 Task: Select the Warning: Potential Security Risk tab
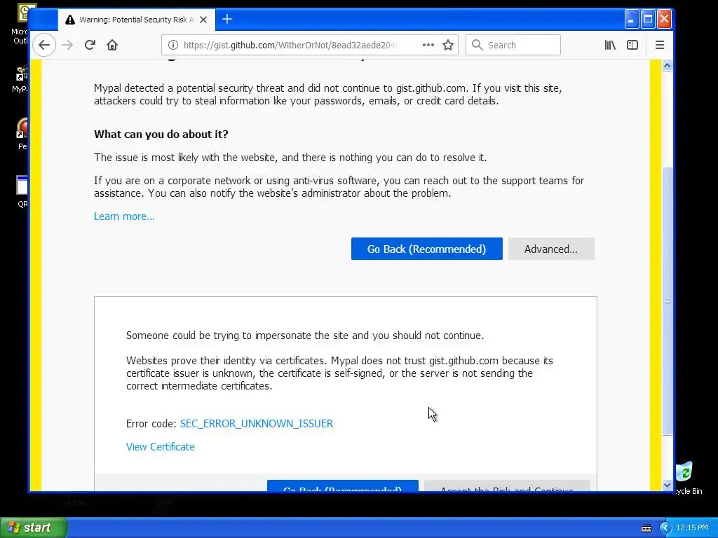137,20
